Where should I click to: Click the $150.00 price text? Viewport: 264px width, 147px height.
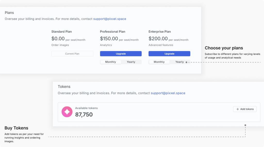click(109, 39)
